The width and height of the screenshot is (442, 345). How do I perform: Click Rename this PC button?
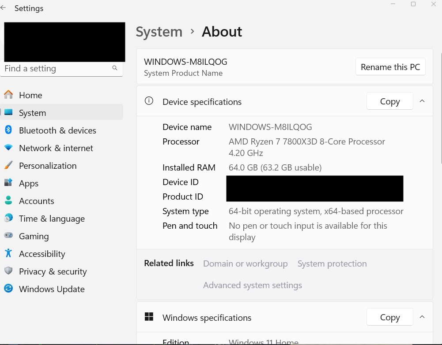click(390, 67)
